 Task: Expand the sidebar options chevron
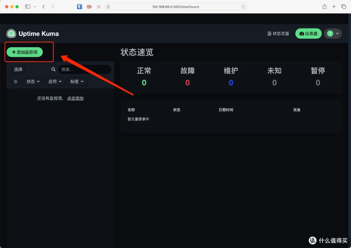(x=35, y=7)
